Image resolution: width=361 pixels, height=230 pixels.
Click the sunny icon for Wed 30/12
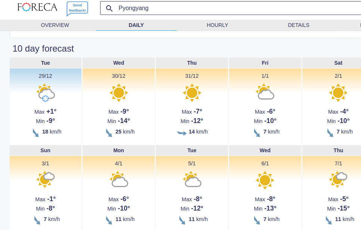pyautogui.click(x=119, y=93)
